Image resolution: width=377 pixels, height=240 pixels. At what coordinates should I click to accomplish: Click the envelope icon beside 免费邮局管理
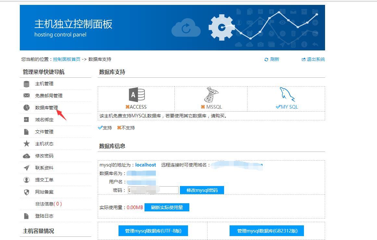26,96
